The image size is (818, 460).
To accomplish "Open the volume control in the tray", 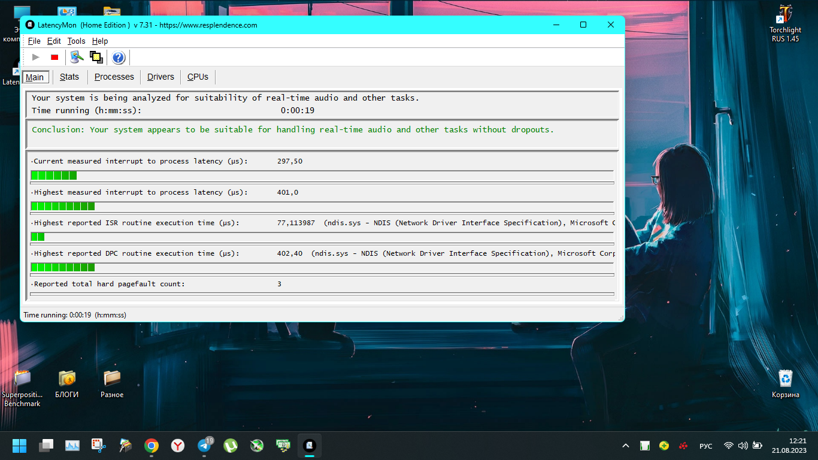I will click(743, 446).
